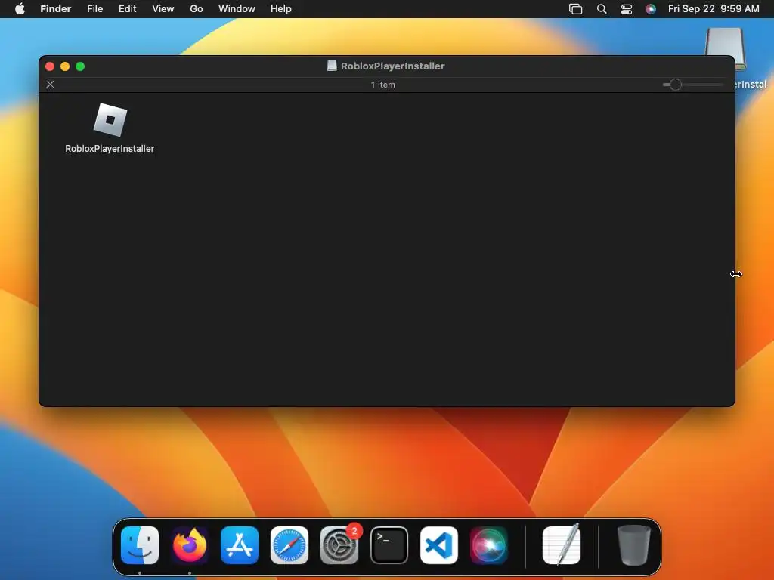774x580 pixels.
Task: Open Control Center in the menu bar
Action: (x=627, y=9)
